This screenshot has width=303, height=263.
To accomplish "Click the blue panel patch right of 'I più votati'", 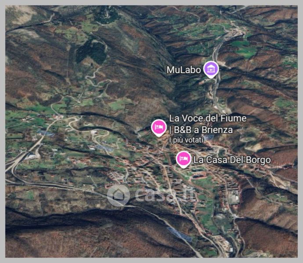I will (x=208, y=137).
